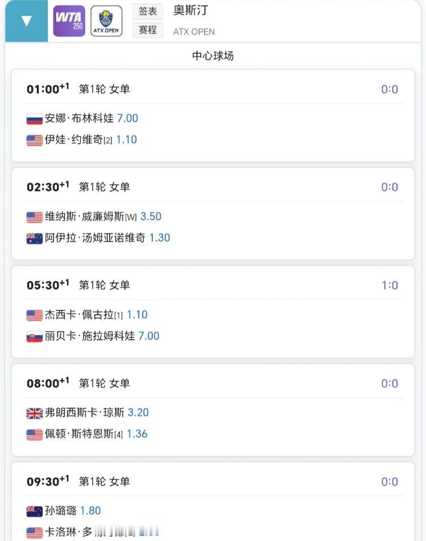Select 7.00 odds for 安娜·布林科娃
The height and width of the screenshot is (541, 426).
pos(127,118)
